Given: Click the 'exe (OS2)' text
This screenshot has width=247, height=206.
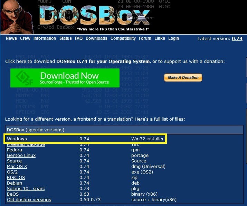Looking at the screenshot, I should (x=142, y=172).
